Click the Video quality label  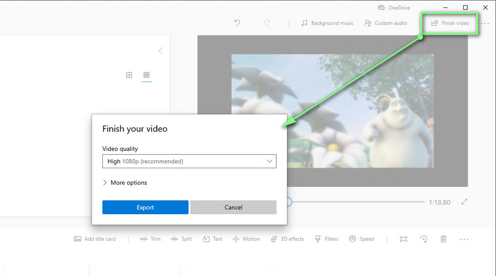[120, 149]
